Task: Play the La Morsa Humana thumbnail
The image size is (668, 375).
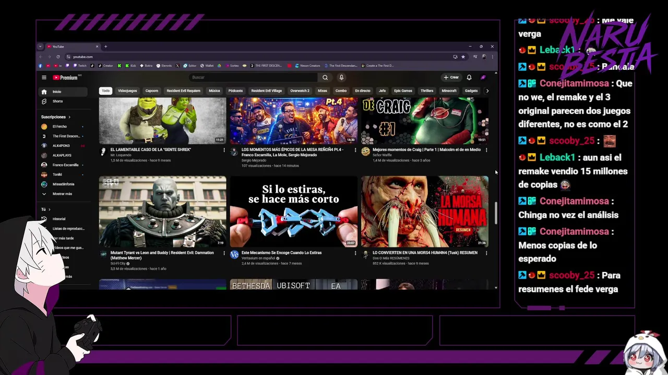Action: click(x=425, y=211)
